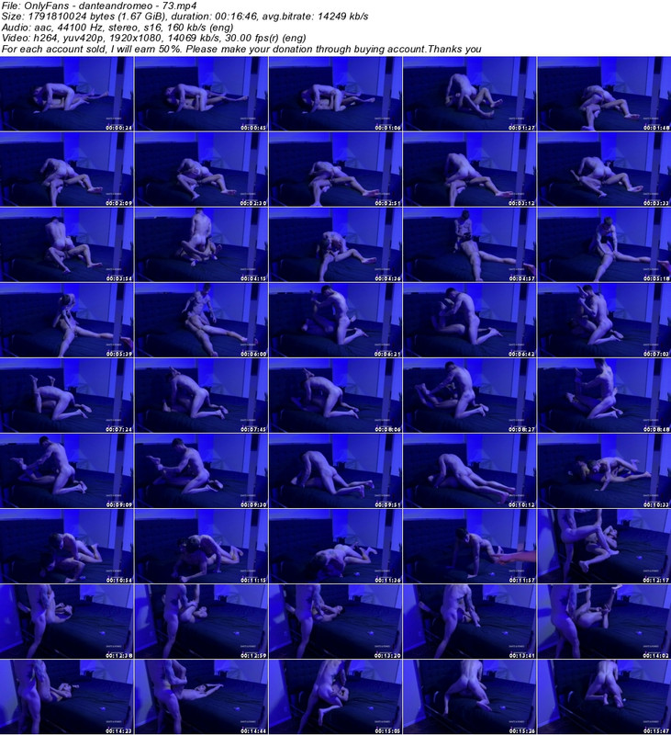Viewport: 671px width, 735px height.
Task: Open the frame marked 00:07:45
Action: click(201, 395)
